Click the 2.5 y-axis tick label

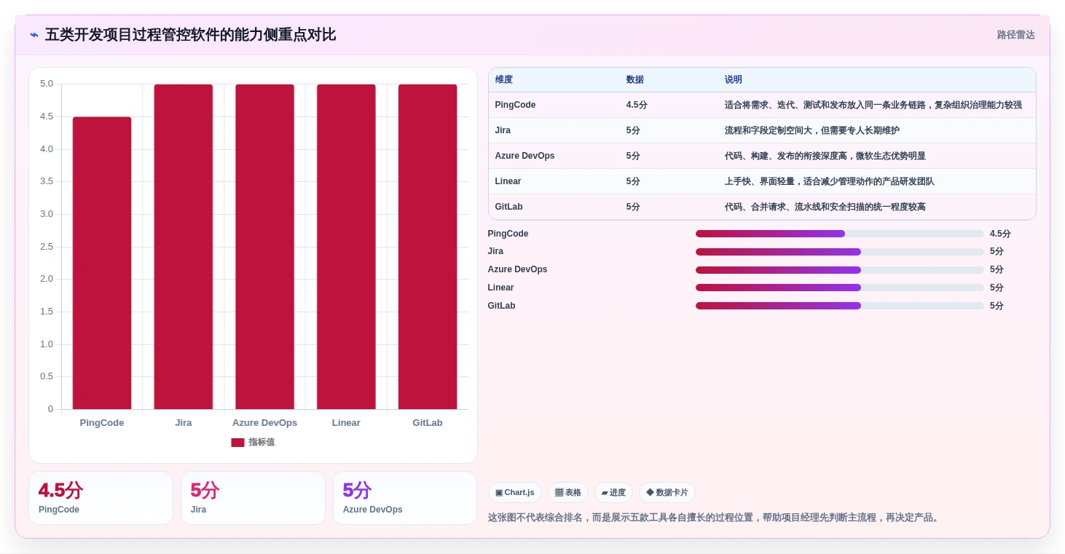click(x=47, y=247)
